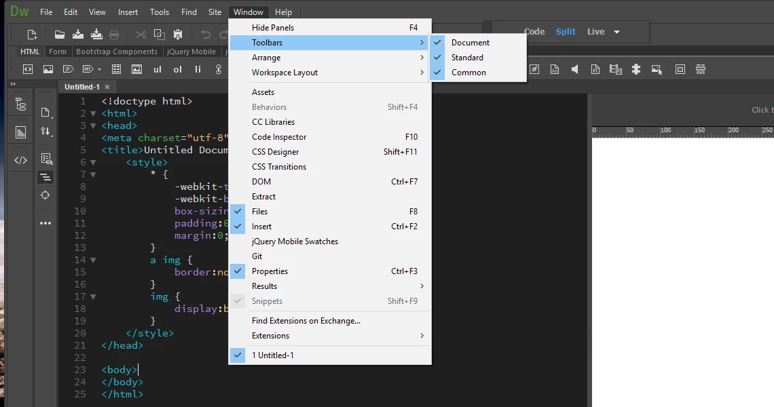The width and height of the screenshot is (774, 407).
Task: Expand the Workspace Layout submenu
Action: (330, 72)
